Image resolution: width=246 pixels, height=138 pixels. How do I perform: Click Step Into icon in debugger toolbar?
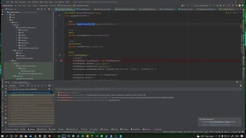click(35, 85)
